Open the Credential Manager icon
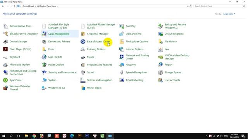The height and width of the screenshot is (139, 248). tap(83, 34)
